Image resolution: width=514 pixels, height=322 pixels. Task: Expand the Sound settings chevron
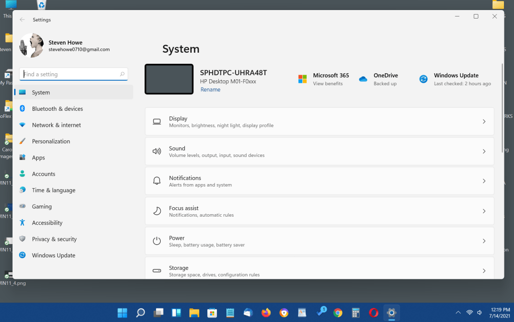click(x=484, y=151)
